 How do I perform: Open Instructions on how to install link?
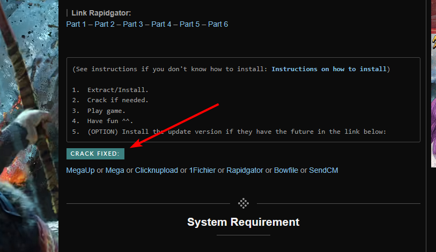329,69
